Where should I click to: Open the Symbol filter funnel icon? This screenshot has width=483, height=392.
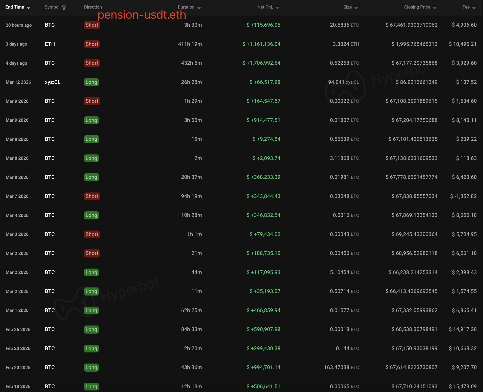[64, 7]
